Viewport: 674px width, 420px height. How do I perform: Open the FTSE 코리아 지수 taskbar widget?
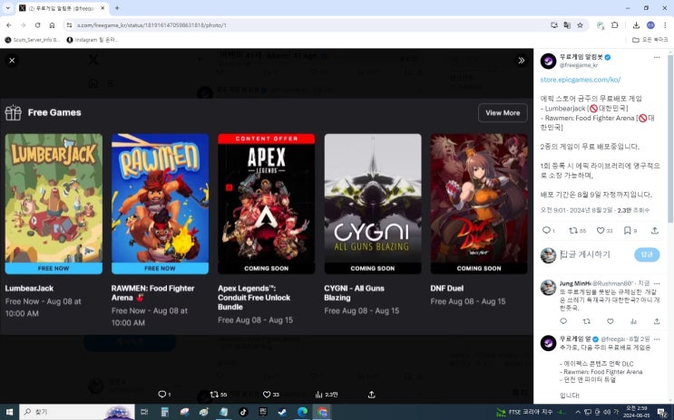pyautogui.click(x=532, y=412)
